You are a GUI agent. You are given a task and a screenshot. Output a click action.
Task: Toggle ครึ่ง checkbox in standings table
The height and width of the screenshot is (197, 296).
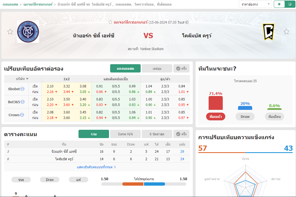pos(181,134)
